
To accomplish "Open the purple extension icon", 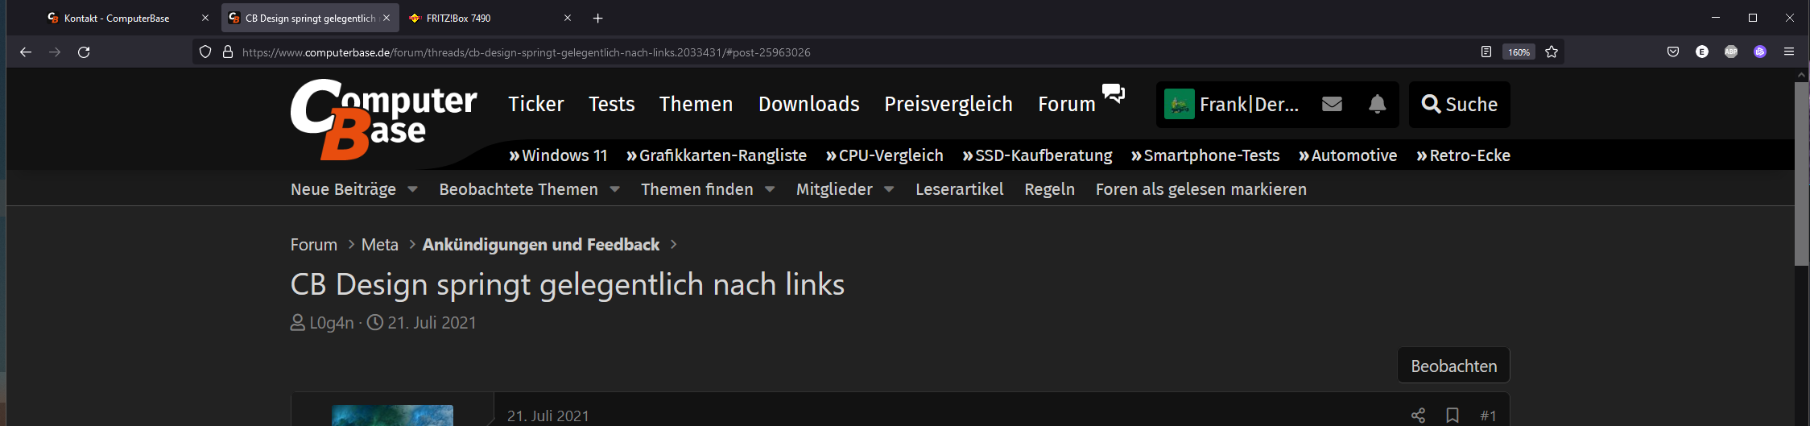I will coord(1760,52).
